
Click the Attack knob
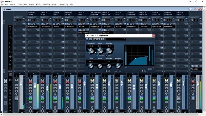click(x=91, y=66)
